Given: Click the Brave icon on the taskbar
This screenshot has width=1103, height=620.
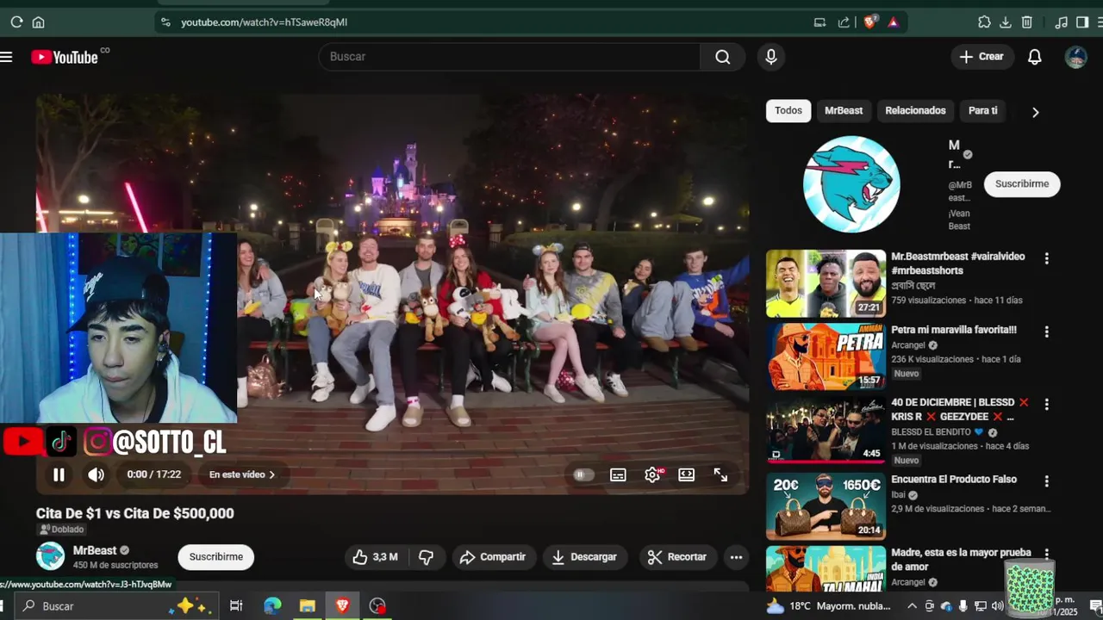Looking at the screenshot, I should click(x=343, y=606).
